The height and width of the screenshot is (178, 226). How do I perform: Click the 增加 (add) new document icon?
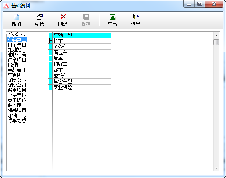click(16, 17)
